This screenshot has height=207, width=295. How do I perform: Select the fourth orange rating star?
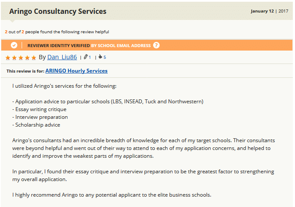[x=27, y=57]
